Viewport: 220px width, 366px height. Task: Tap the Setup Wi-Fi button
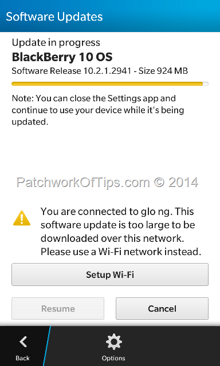click(110, 274)
